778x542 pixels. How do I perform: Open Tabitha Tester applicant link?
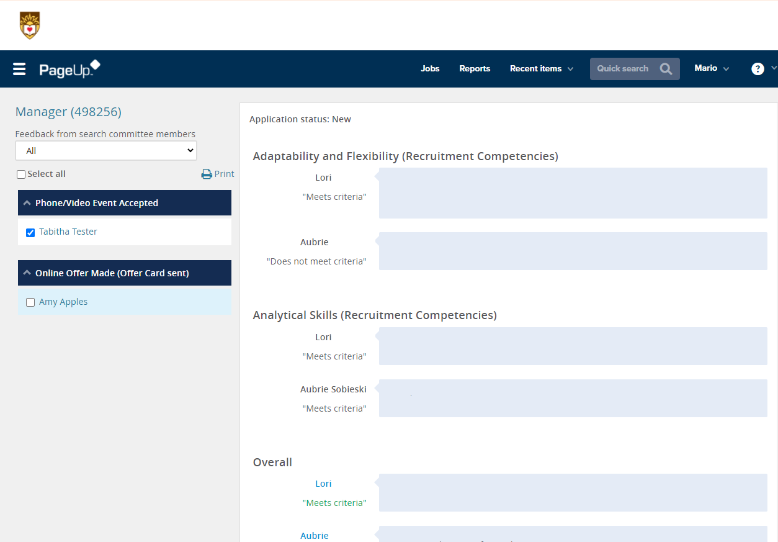(x=68, y=232)
